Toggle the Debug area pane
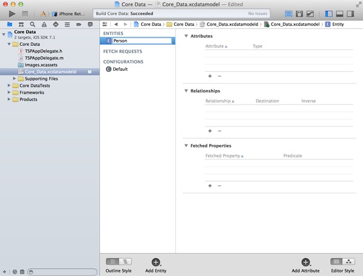The width and height of the screenshot is (363, 276). tap(339, 14)
